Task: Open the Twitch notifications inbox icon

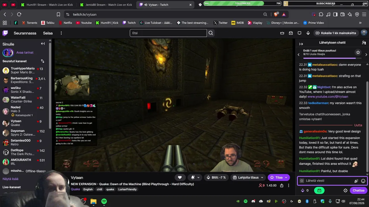Action: click(x=291, y=33)
